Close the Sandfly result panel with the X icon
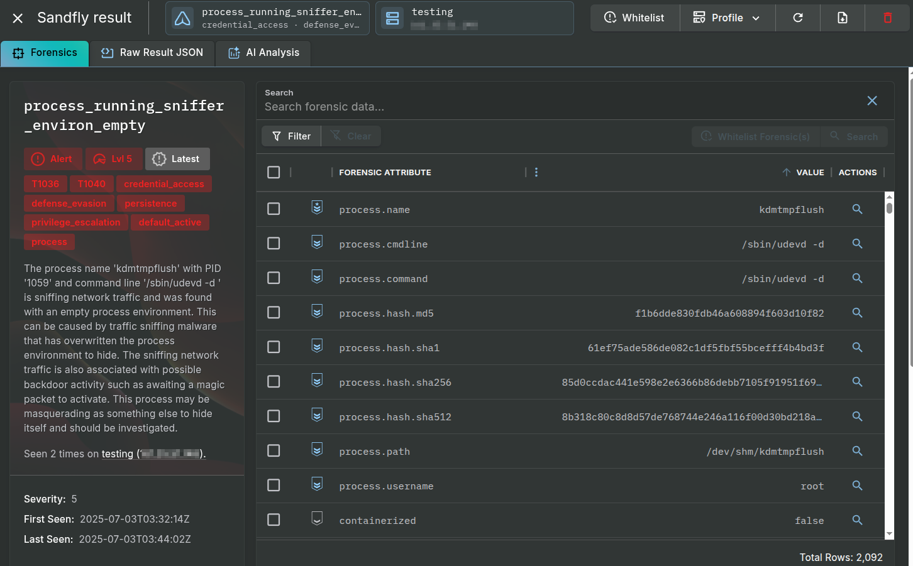Screen dimensions: 913x566 [18, 18]
